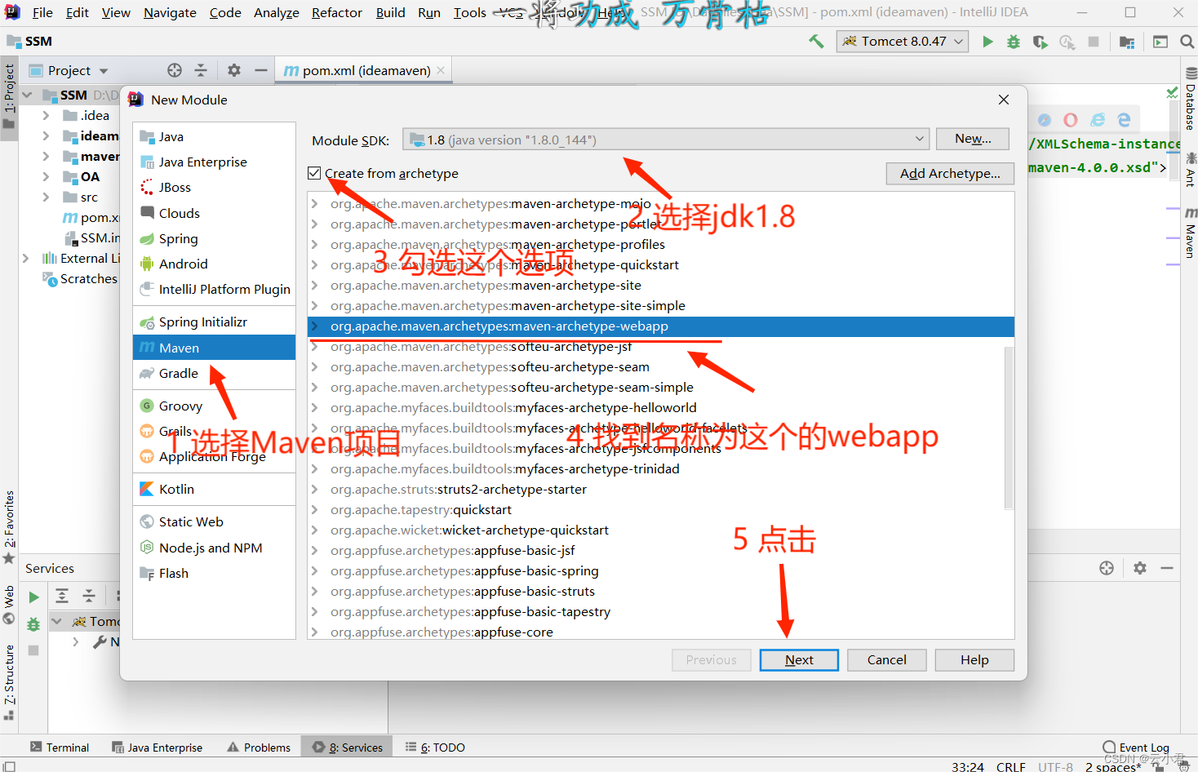Expand the .idea folder in the project tree
This screenshot has height=772, width=1198.
point(47,116)
